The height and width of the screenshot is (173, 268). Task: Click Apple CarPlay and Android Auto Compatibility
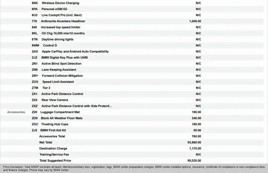point(75,52)
